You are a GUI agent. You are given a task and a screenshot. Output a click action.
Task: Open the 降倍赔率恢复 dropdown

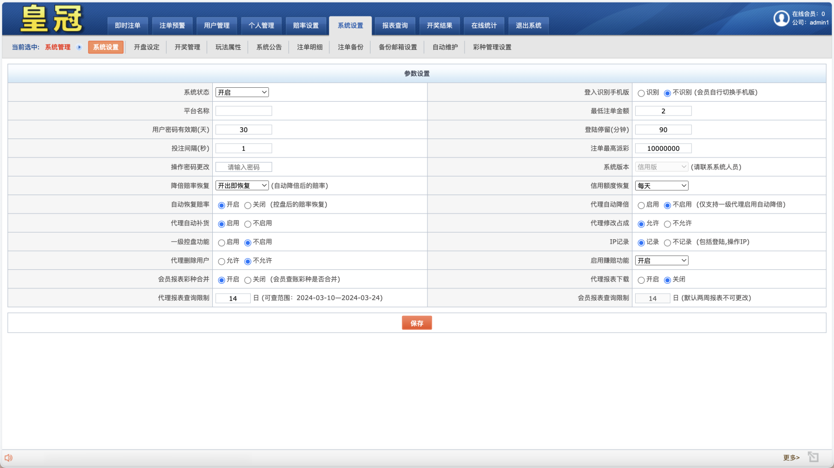point(242,185)
